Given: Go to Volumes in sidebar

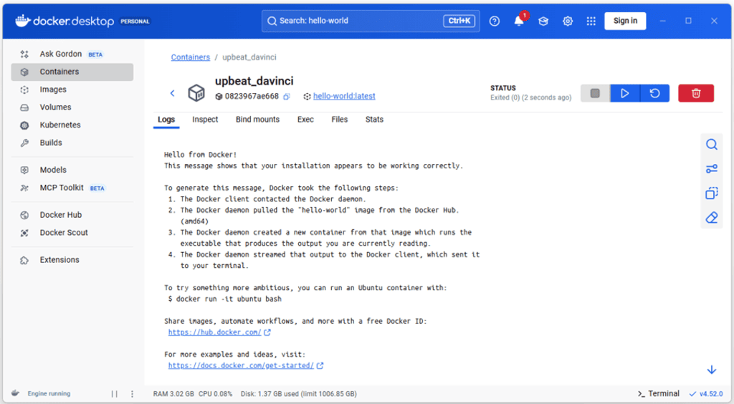Looking at the screenshot, I should coord(72,107).
